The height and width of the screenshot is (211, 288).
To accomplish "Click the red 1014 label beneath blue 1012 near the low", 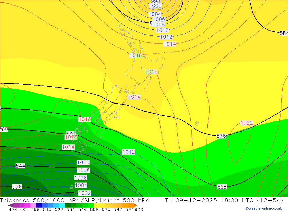I will [170, 44].
